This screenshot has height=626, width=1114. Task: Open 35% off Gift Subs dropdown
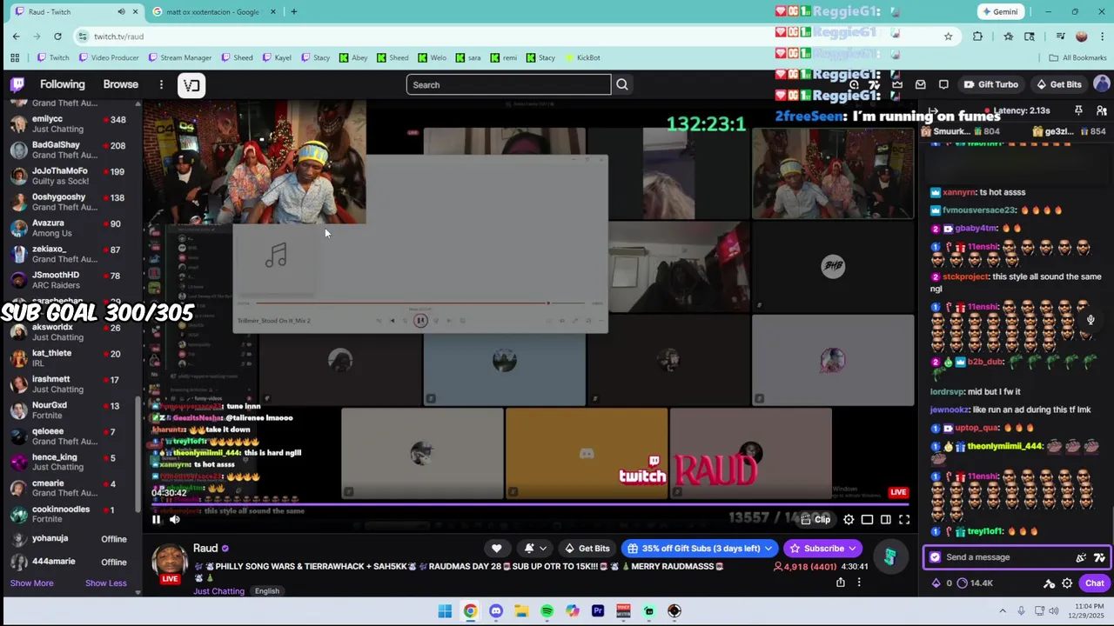point(699,549)
